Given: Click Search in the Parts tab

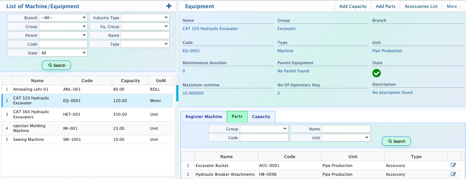Looking at the screenshot, I should click(396, 141).
